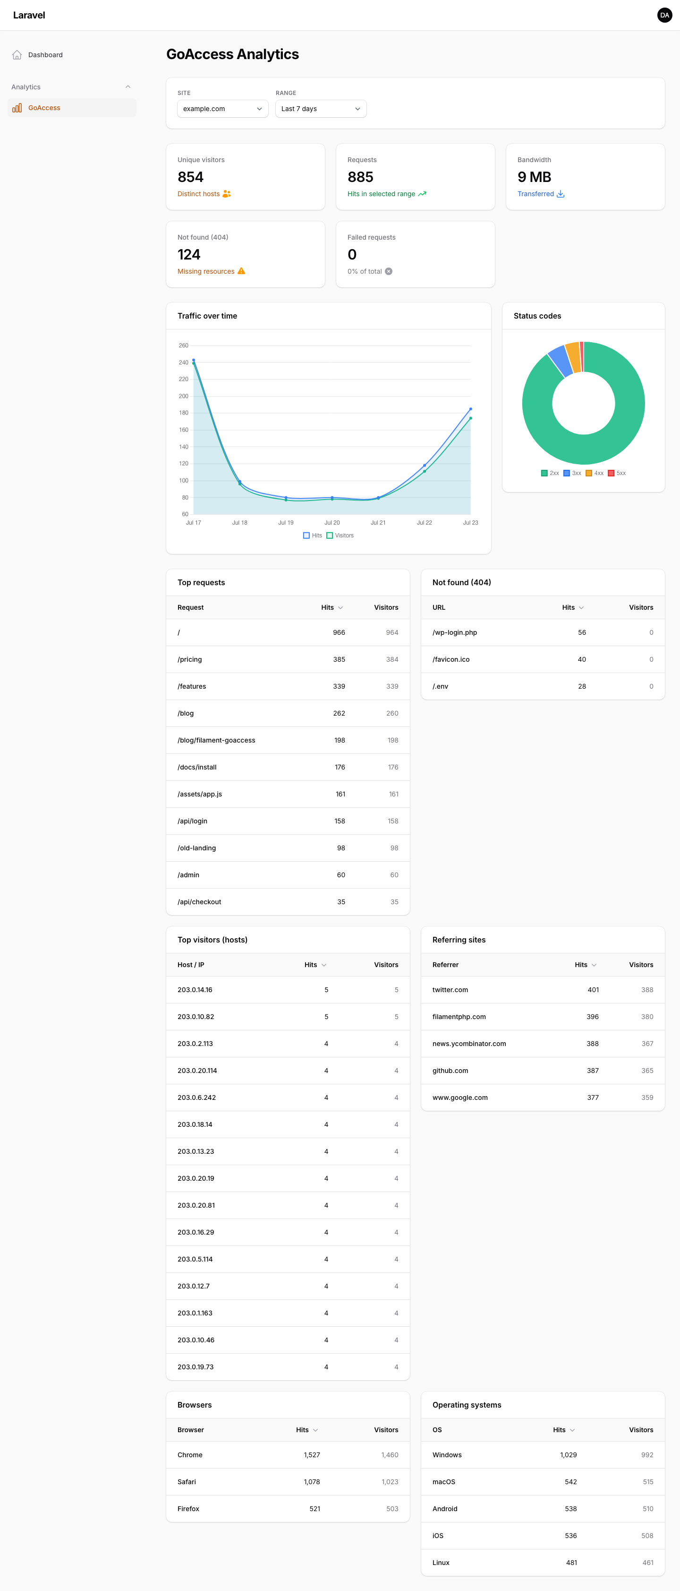The image size is (680, 1591).
Task: Sort Operating systems table by Hits
Action: click(x=564, y=1430)
